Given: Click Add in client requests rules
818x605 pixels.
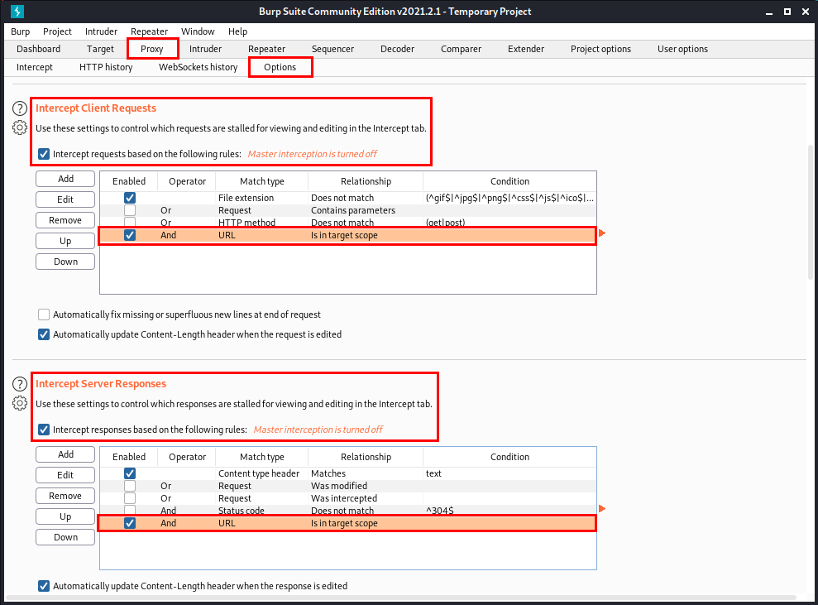Looking at the screenshot, I should coord(65,179).
